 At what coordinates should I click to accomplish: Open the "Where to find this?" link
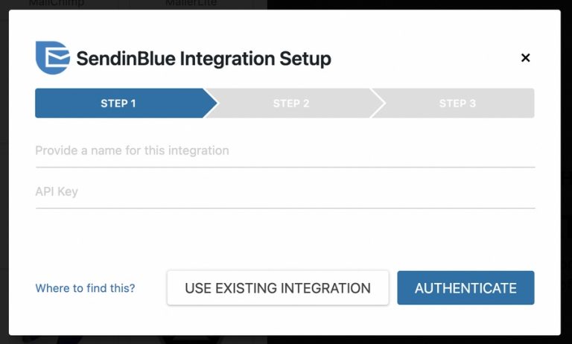(85, 288)
